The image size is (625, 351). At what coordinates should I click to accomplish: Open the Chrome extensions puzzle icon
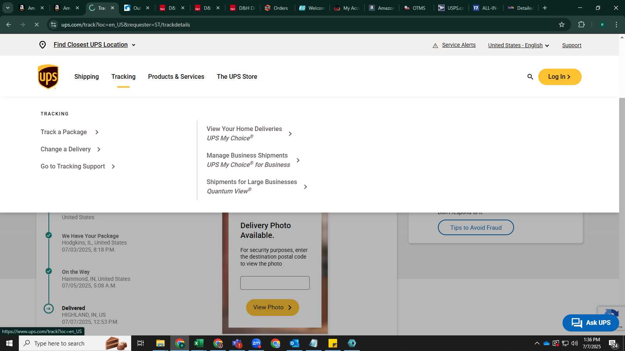coord(581,25)
